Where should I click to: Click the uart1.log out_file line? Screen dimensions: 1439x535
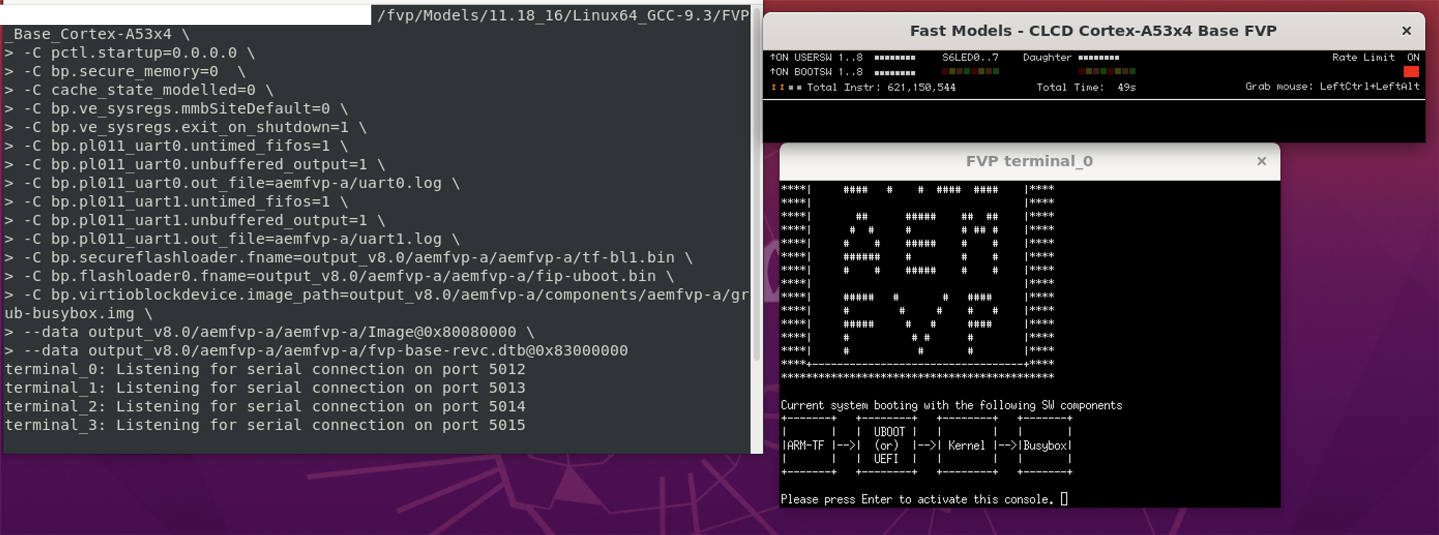click(232, 239)
